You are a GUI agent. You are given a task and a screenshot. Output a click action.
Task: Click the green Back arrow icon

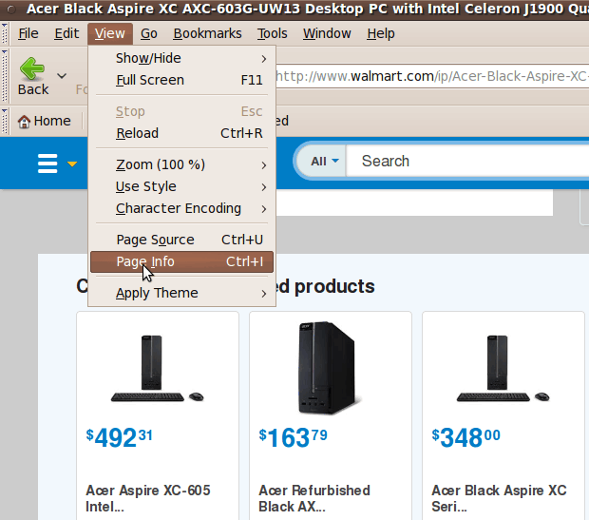32,68
